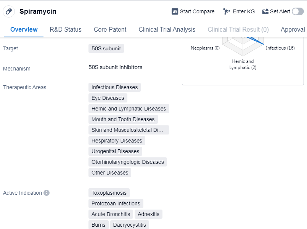Switch to the R&D Status tab
This screenshot has height=229, width=307.
(66, 29)
